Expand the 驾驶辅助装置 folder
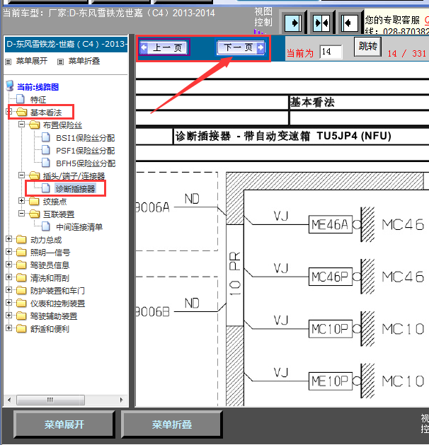This screenshot has height=445, width=429. click(x=8, y=316)
